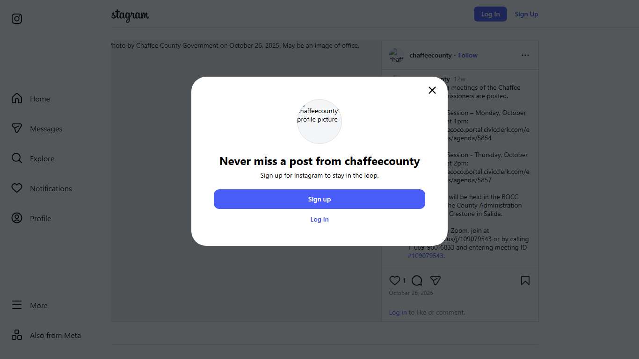639x359 pixels.
Task: Click Log In button in header
Action: pos(490,14)
